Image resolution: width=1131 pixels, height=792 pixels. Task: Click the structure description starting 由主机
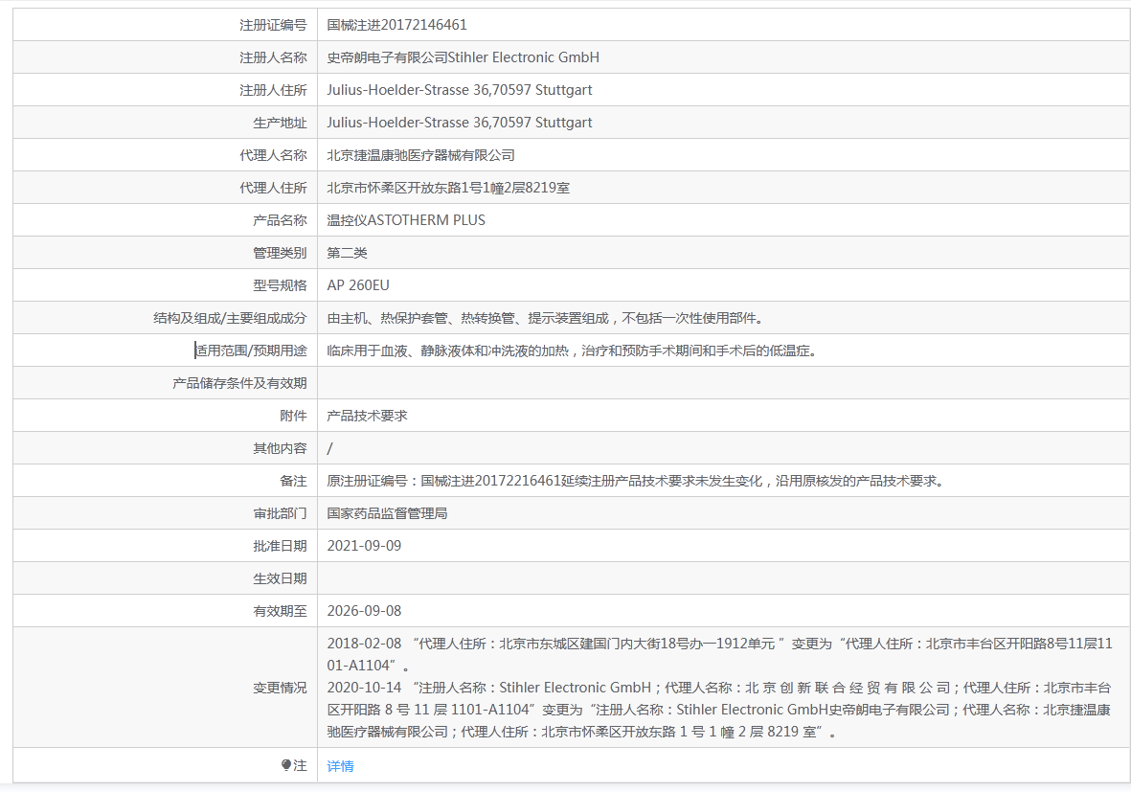pyautogui.click(x=545, y=318)
